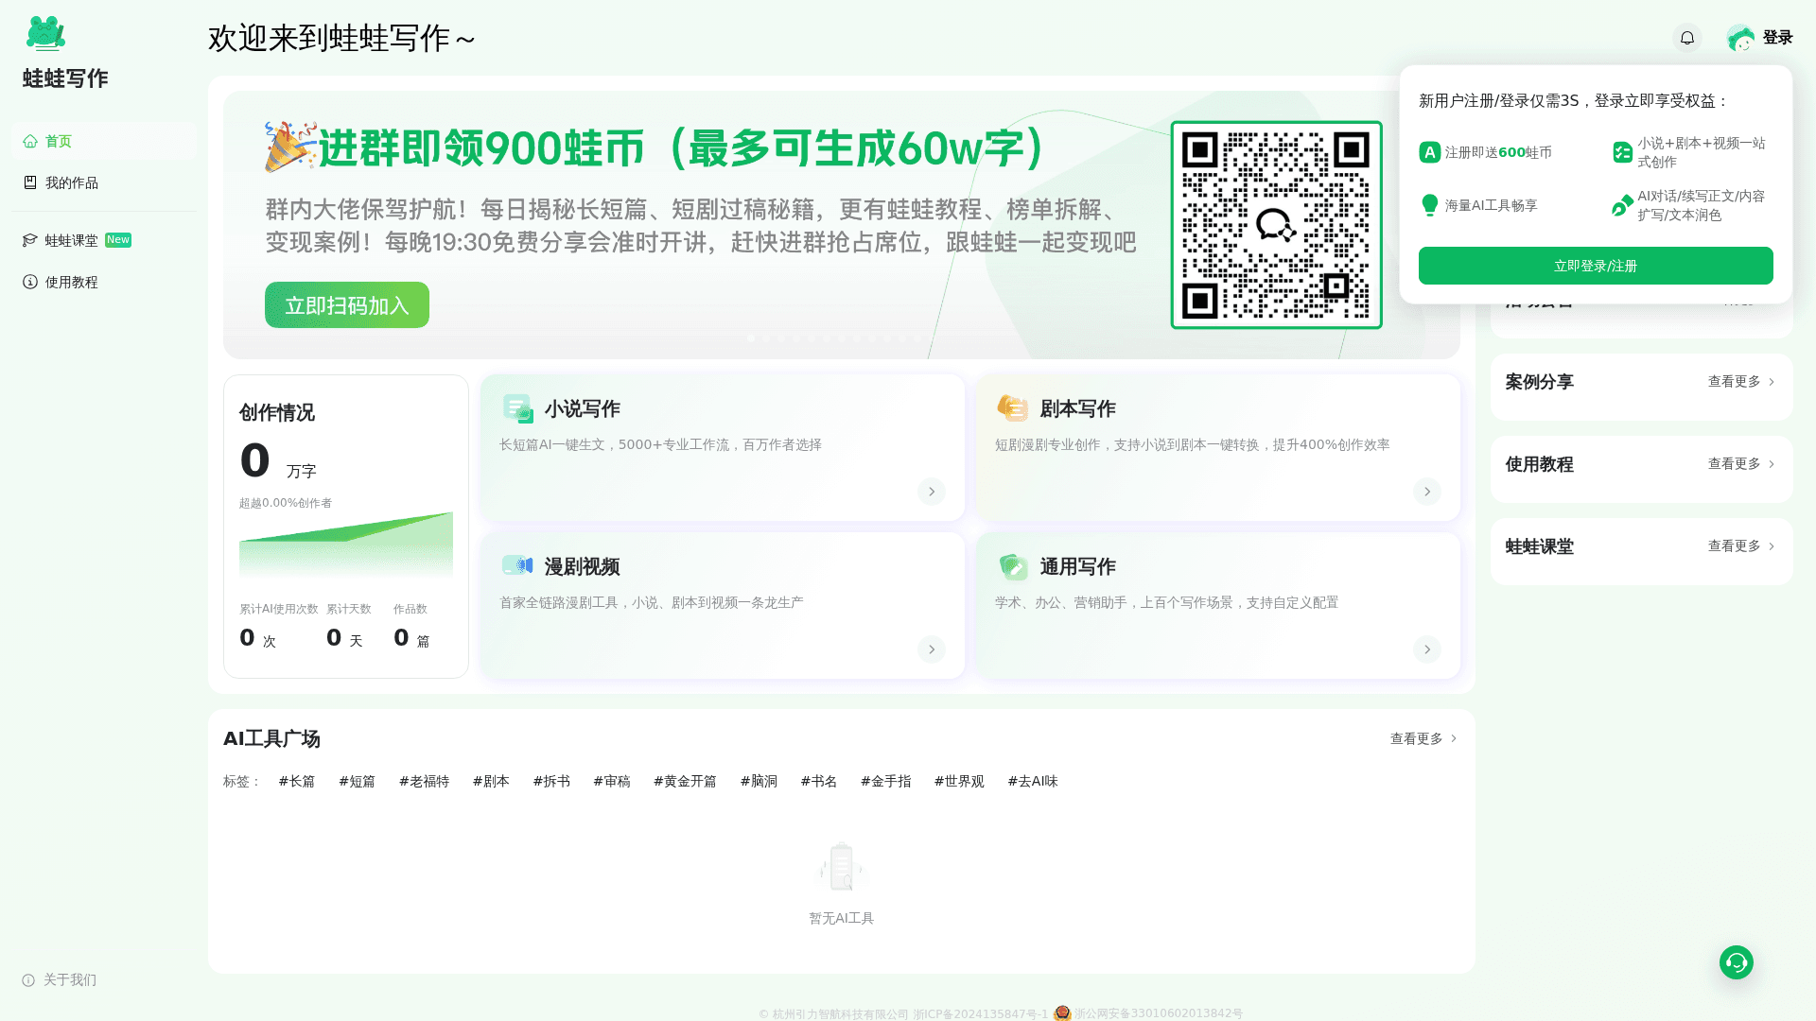Image resolution: width=1816 pixels, height=1021 pixels.
Task: Click the 首页 home icon in sidebar
Action: pyautogui.click(x=29, y=140)
